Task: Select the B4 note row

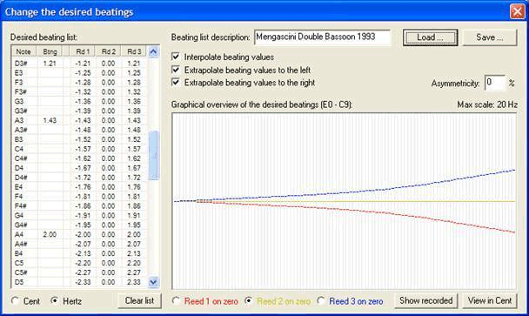Action: [x=79, y=253]
